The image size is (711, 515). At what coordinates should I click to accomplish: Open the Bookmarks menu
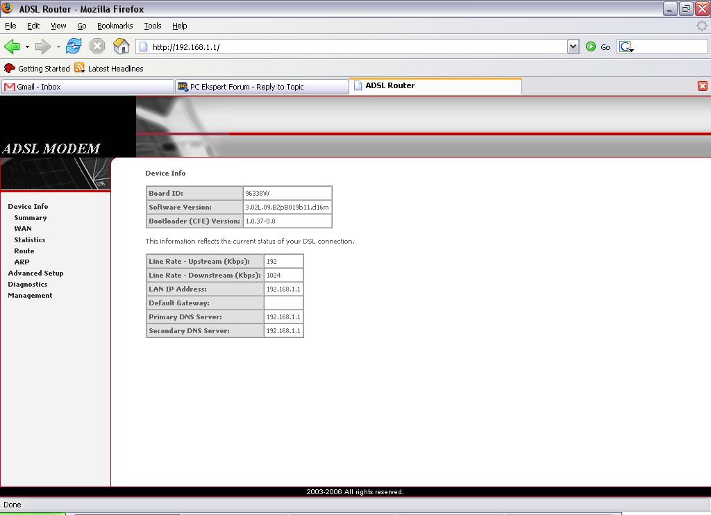pyautogui.click(x=115, y=26)
